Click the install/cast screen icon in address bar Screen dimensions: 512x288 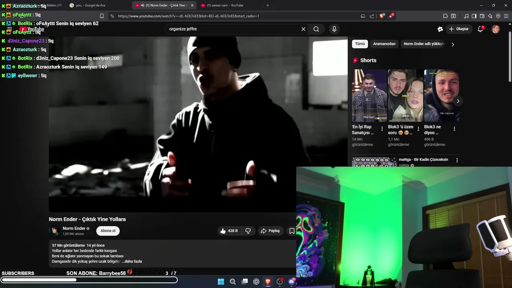click(363, 16)
